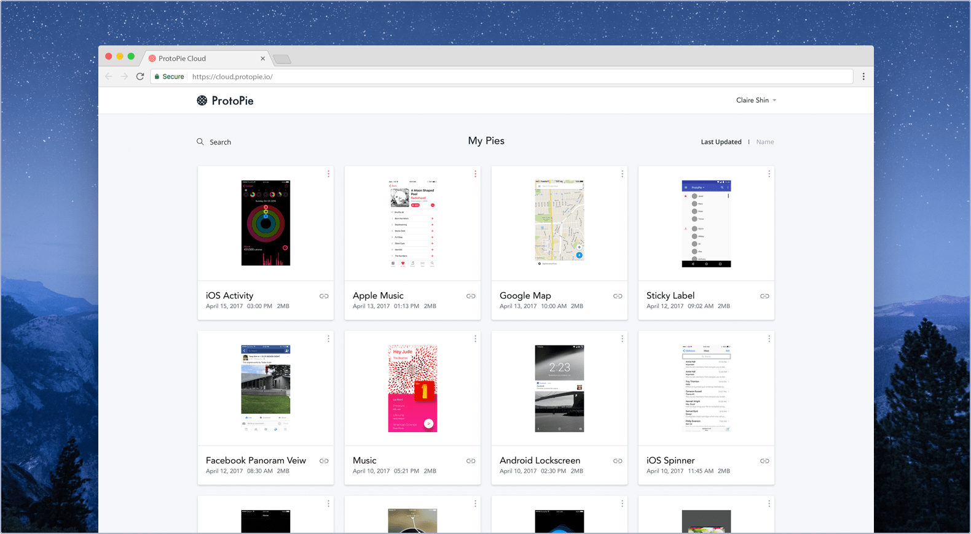Click the My Pies heading
The height and width of the screenshot is (534, 971).
pos(486,141)
